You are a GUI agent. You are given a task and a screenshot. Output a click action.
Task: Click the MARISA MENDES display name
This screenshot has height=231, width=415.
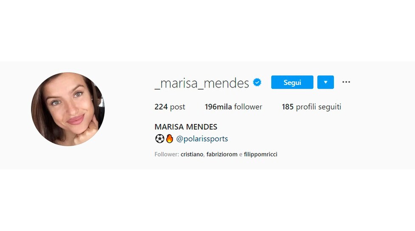click(186, 127)
